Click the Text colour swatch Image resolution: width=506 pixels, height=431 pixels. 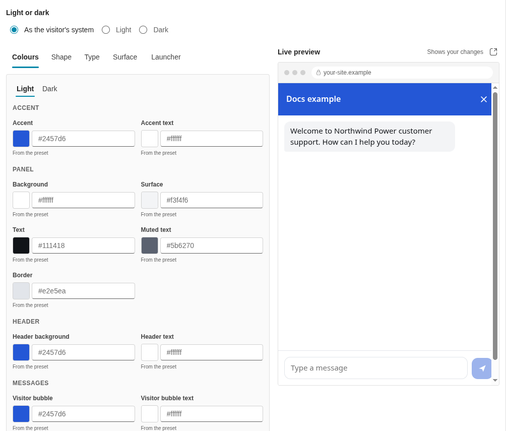coord(21,245)
